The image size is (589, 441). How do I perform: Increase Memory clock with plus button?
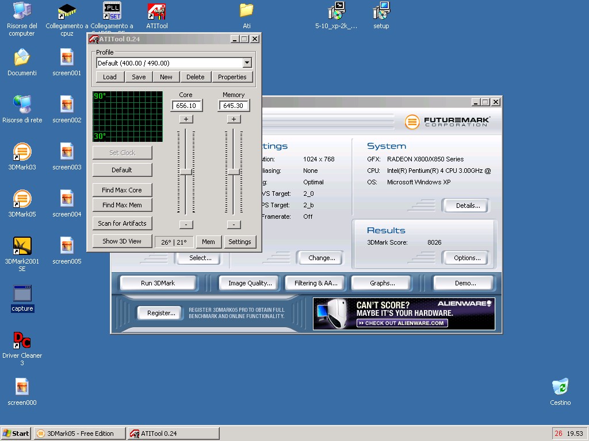[234, 119]
